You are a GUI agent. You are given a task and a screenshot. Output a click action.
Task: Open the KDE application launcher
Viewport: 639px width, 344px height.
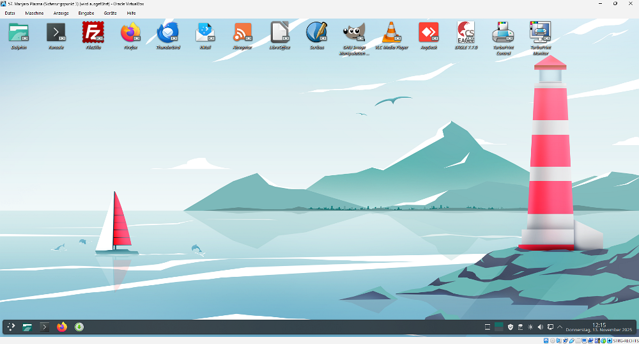pyautogui.click(x=12, y=327)
